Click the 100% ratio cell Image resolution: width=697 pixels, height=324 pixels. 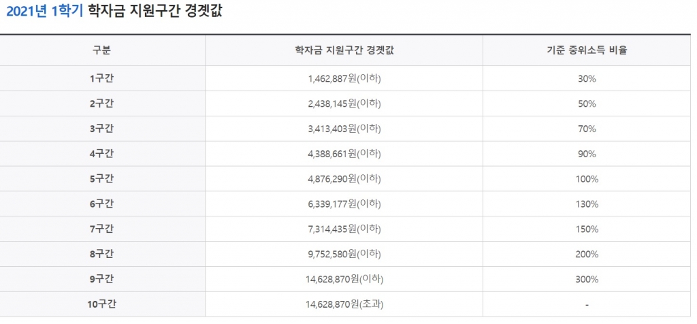click(x=586, y=179)
